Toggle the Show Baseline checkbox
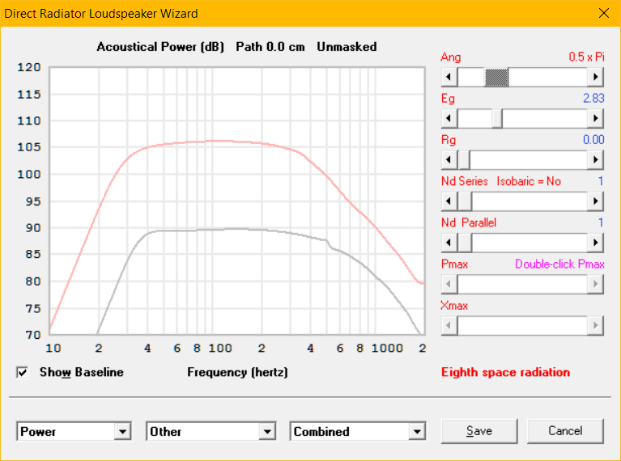The width and height of the screenshot is (621, 461). (23, 372)
